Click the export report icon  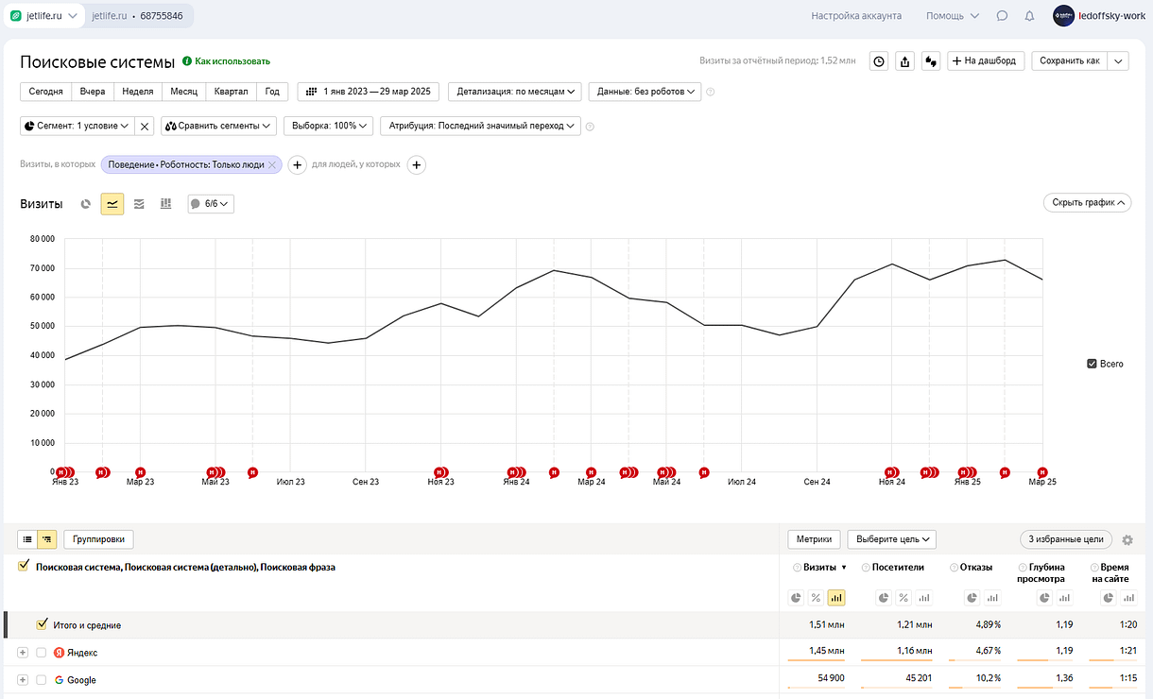click(905, 61)
